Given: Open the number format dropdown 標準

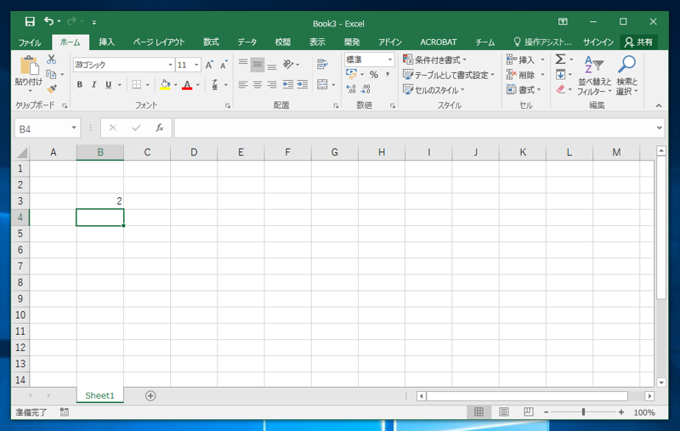Looking at the screenshot, I should tap(390, 60).
